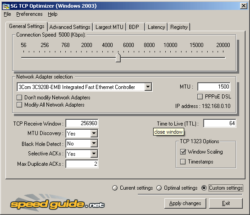Open the Preferences menu
The image size is (250, 215).
(x=29, y=14)
